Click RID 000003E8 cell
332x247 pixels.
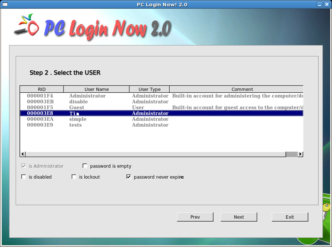coord(40,113)
